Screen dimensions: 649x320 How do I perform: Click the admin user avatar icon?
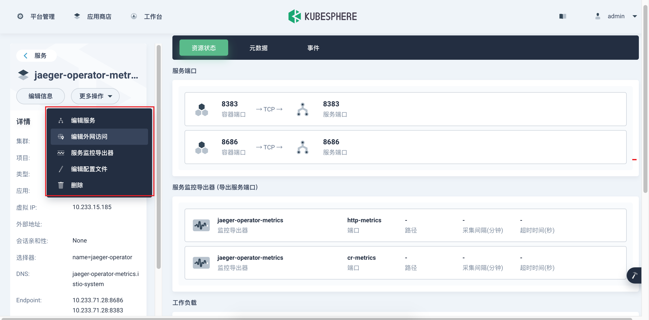597,16
